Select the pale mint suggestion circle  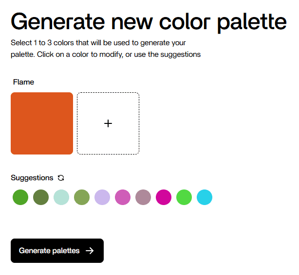coord(61,197)
